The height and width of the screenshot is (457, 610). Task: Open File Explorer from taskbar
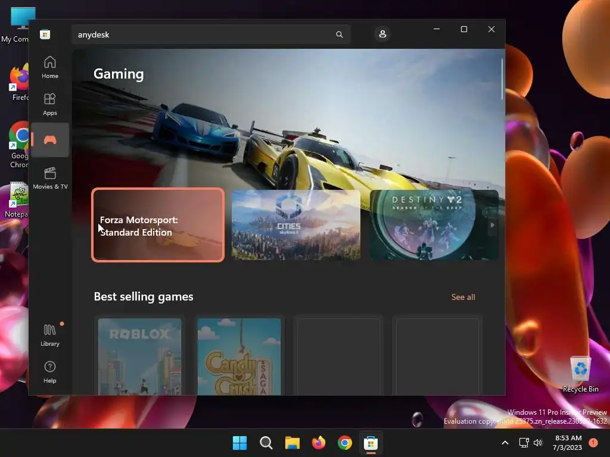(x=292, y=443)
